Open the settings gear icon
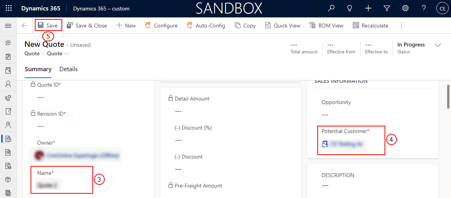This screenshot has height=198, width=451. click(x=405, y=9)
